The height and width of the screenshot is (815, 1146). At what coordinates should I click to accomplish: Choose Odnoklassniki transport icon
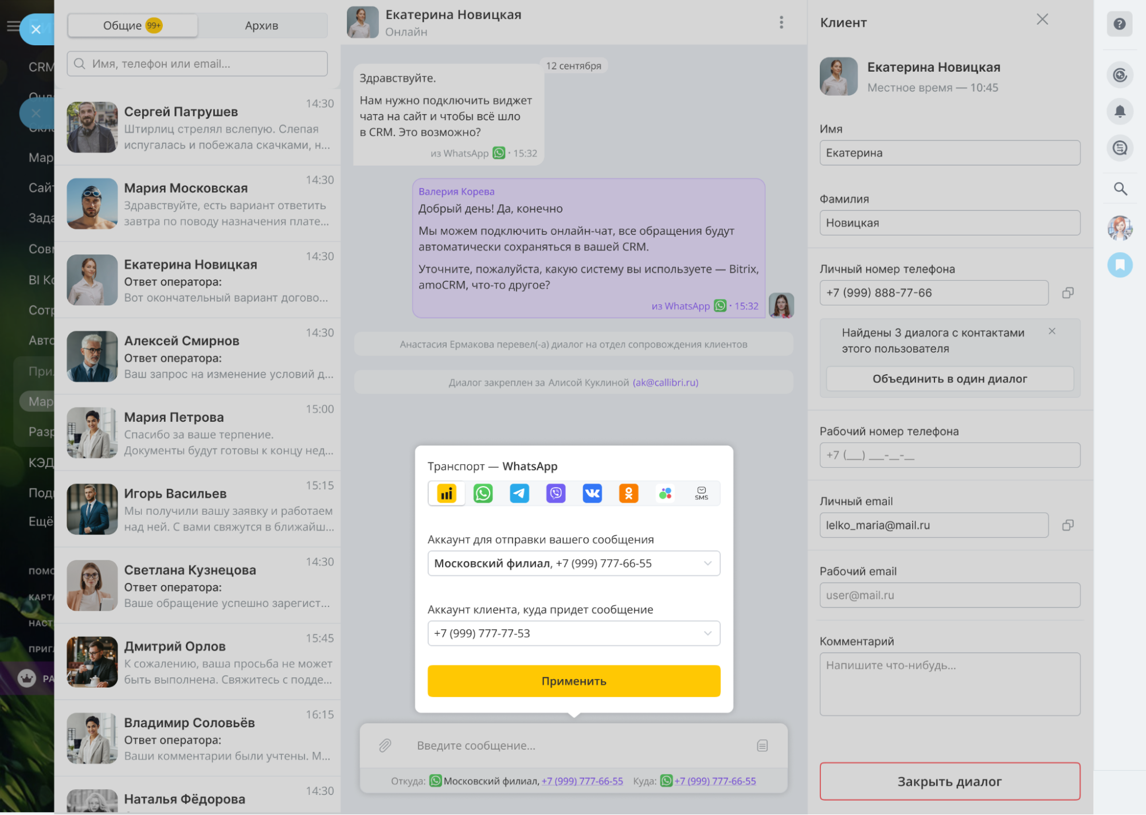tap(628, 493)
